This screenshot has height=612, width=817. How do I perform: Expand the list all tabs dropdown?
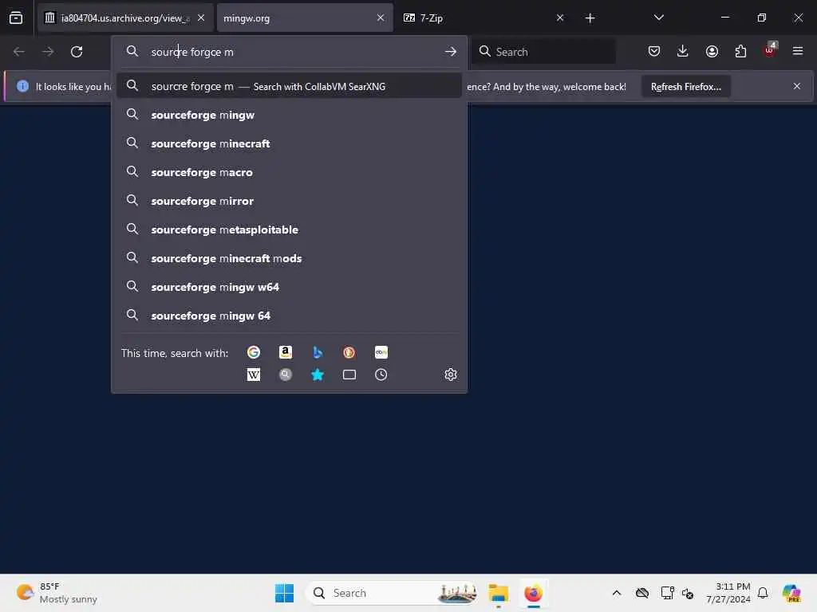coord(658,18)
